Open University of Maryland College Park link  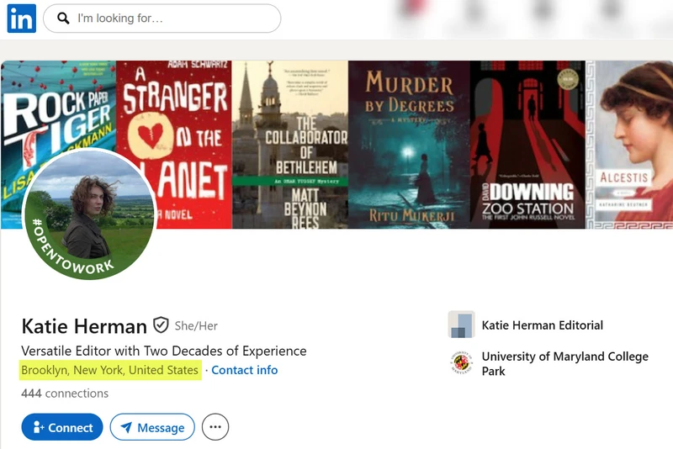point(564,364)
